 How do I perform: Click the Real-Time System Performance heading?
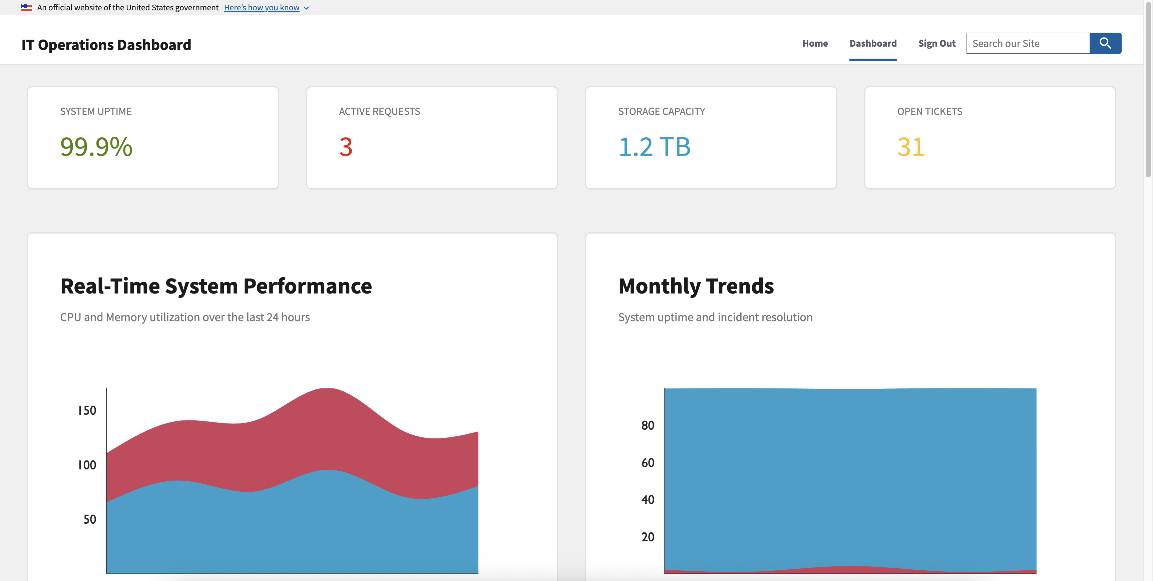click(x=216, y=286)
